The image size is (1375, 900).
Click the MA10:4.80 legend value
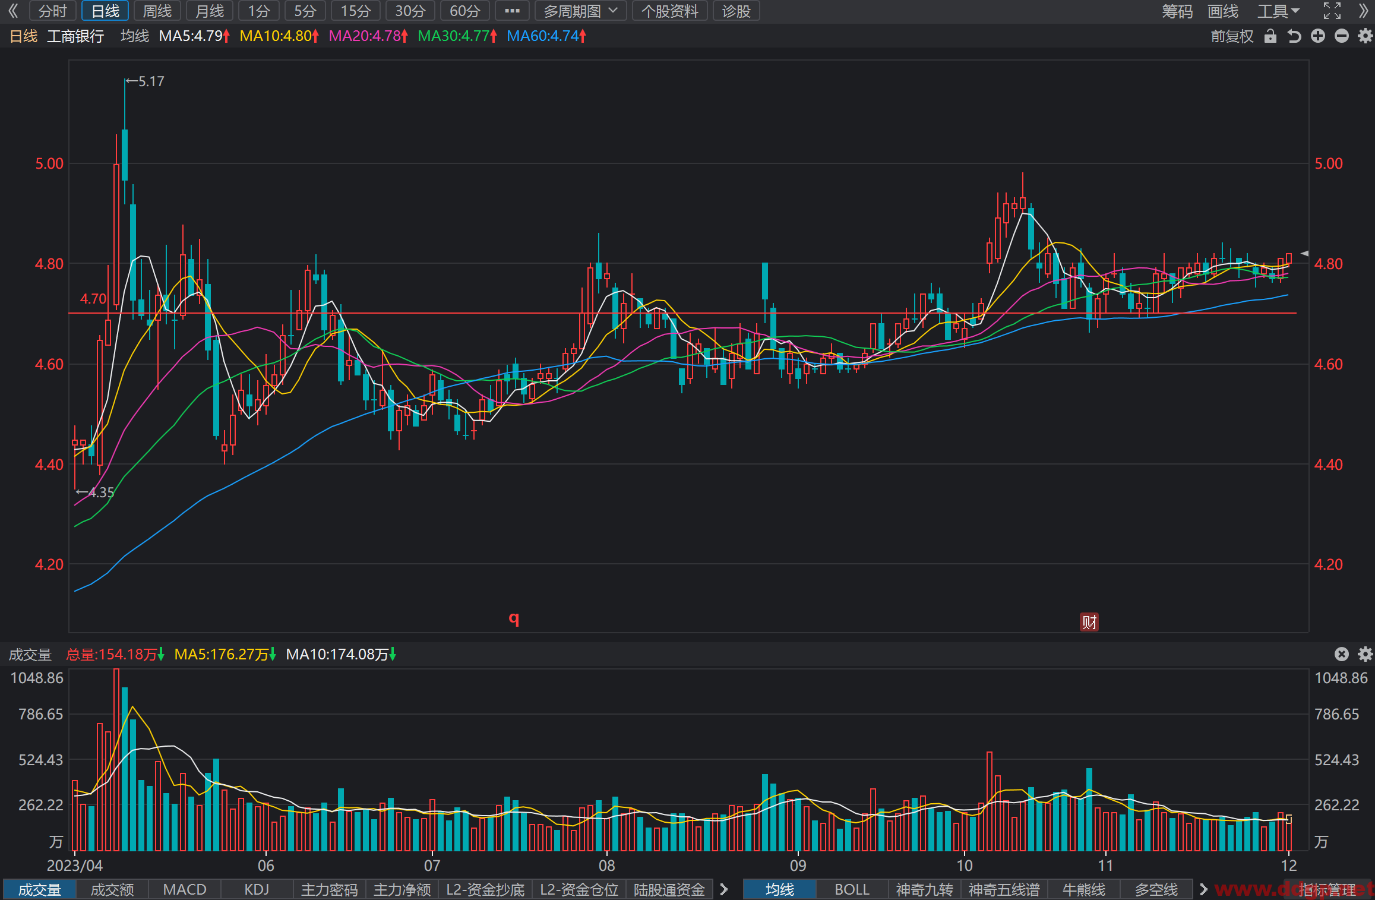(x=279, y=36)
